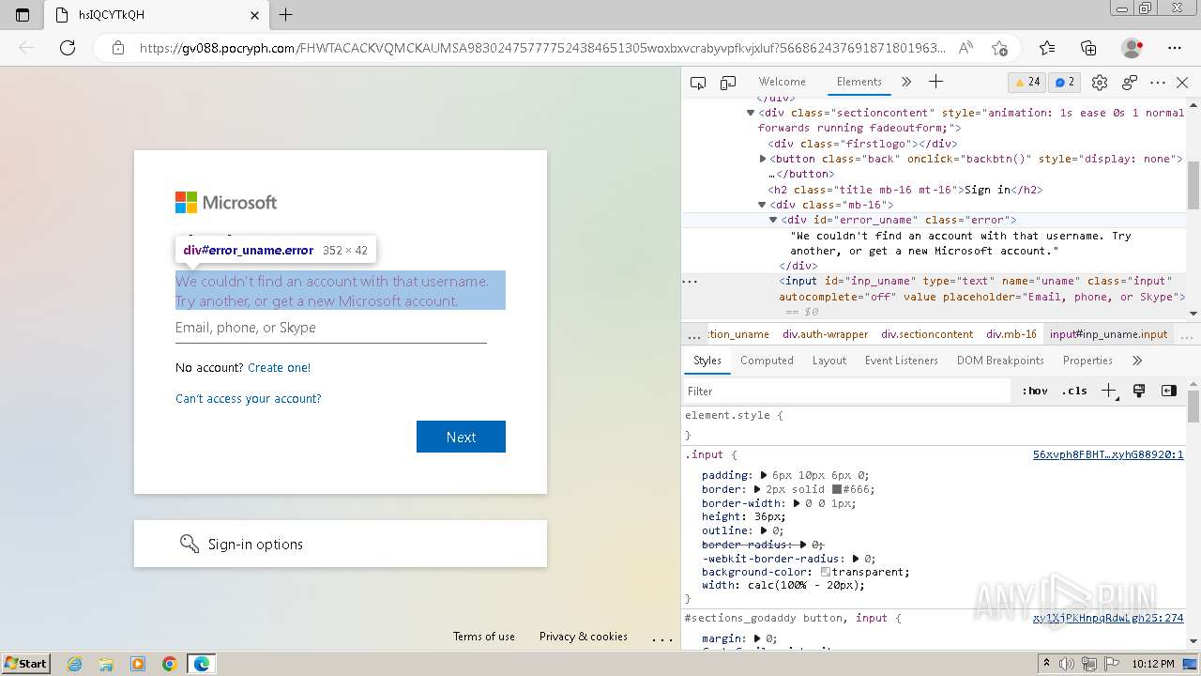The image size is (1201, 676).
Task: Toggle the computed styles sidebar icon
Action: (x=1169, y=392)
